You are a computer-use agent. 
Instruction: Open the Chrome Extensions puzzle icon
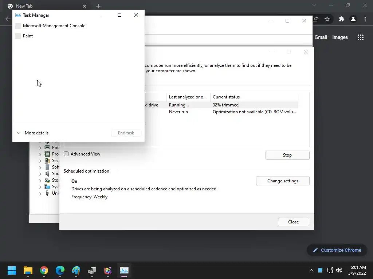click(342, 19)
